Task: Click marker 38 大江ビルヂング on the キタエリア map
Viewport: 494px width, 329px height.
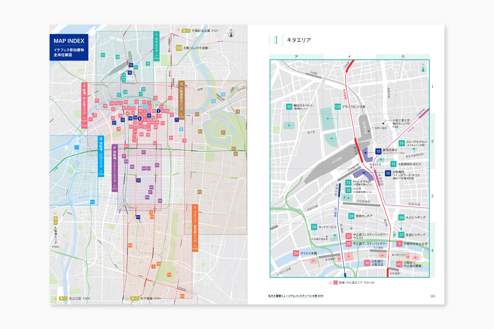Action: coord(401,217)
